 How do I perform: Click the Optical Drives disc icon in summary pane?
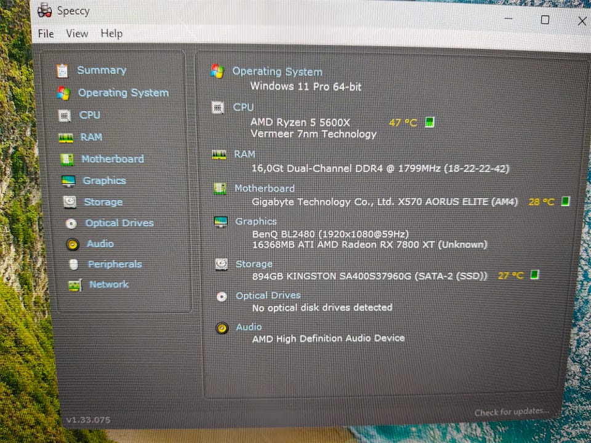222,297
